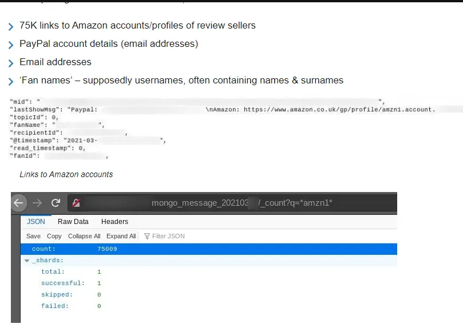Collapse the _shards tree node
The height and width of the screenshot is (328, 463).
pyautogui.click(x=27, y=261)
